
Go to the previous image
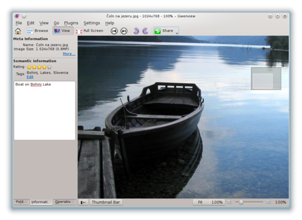pos(114,31)
